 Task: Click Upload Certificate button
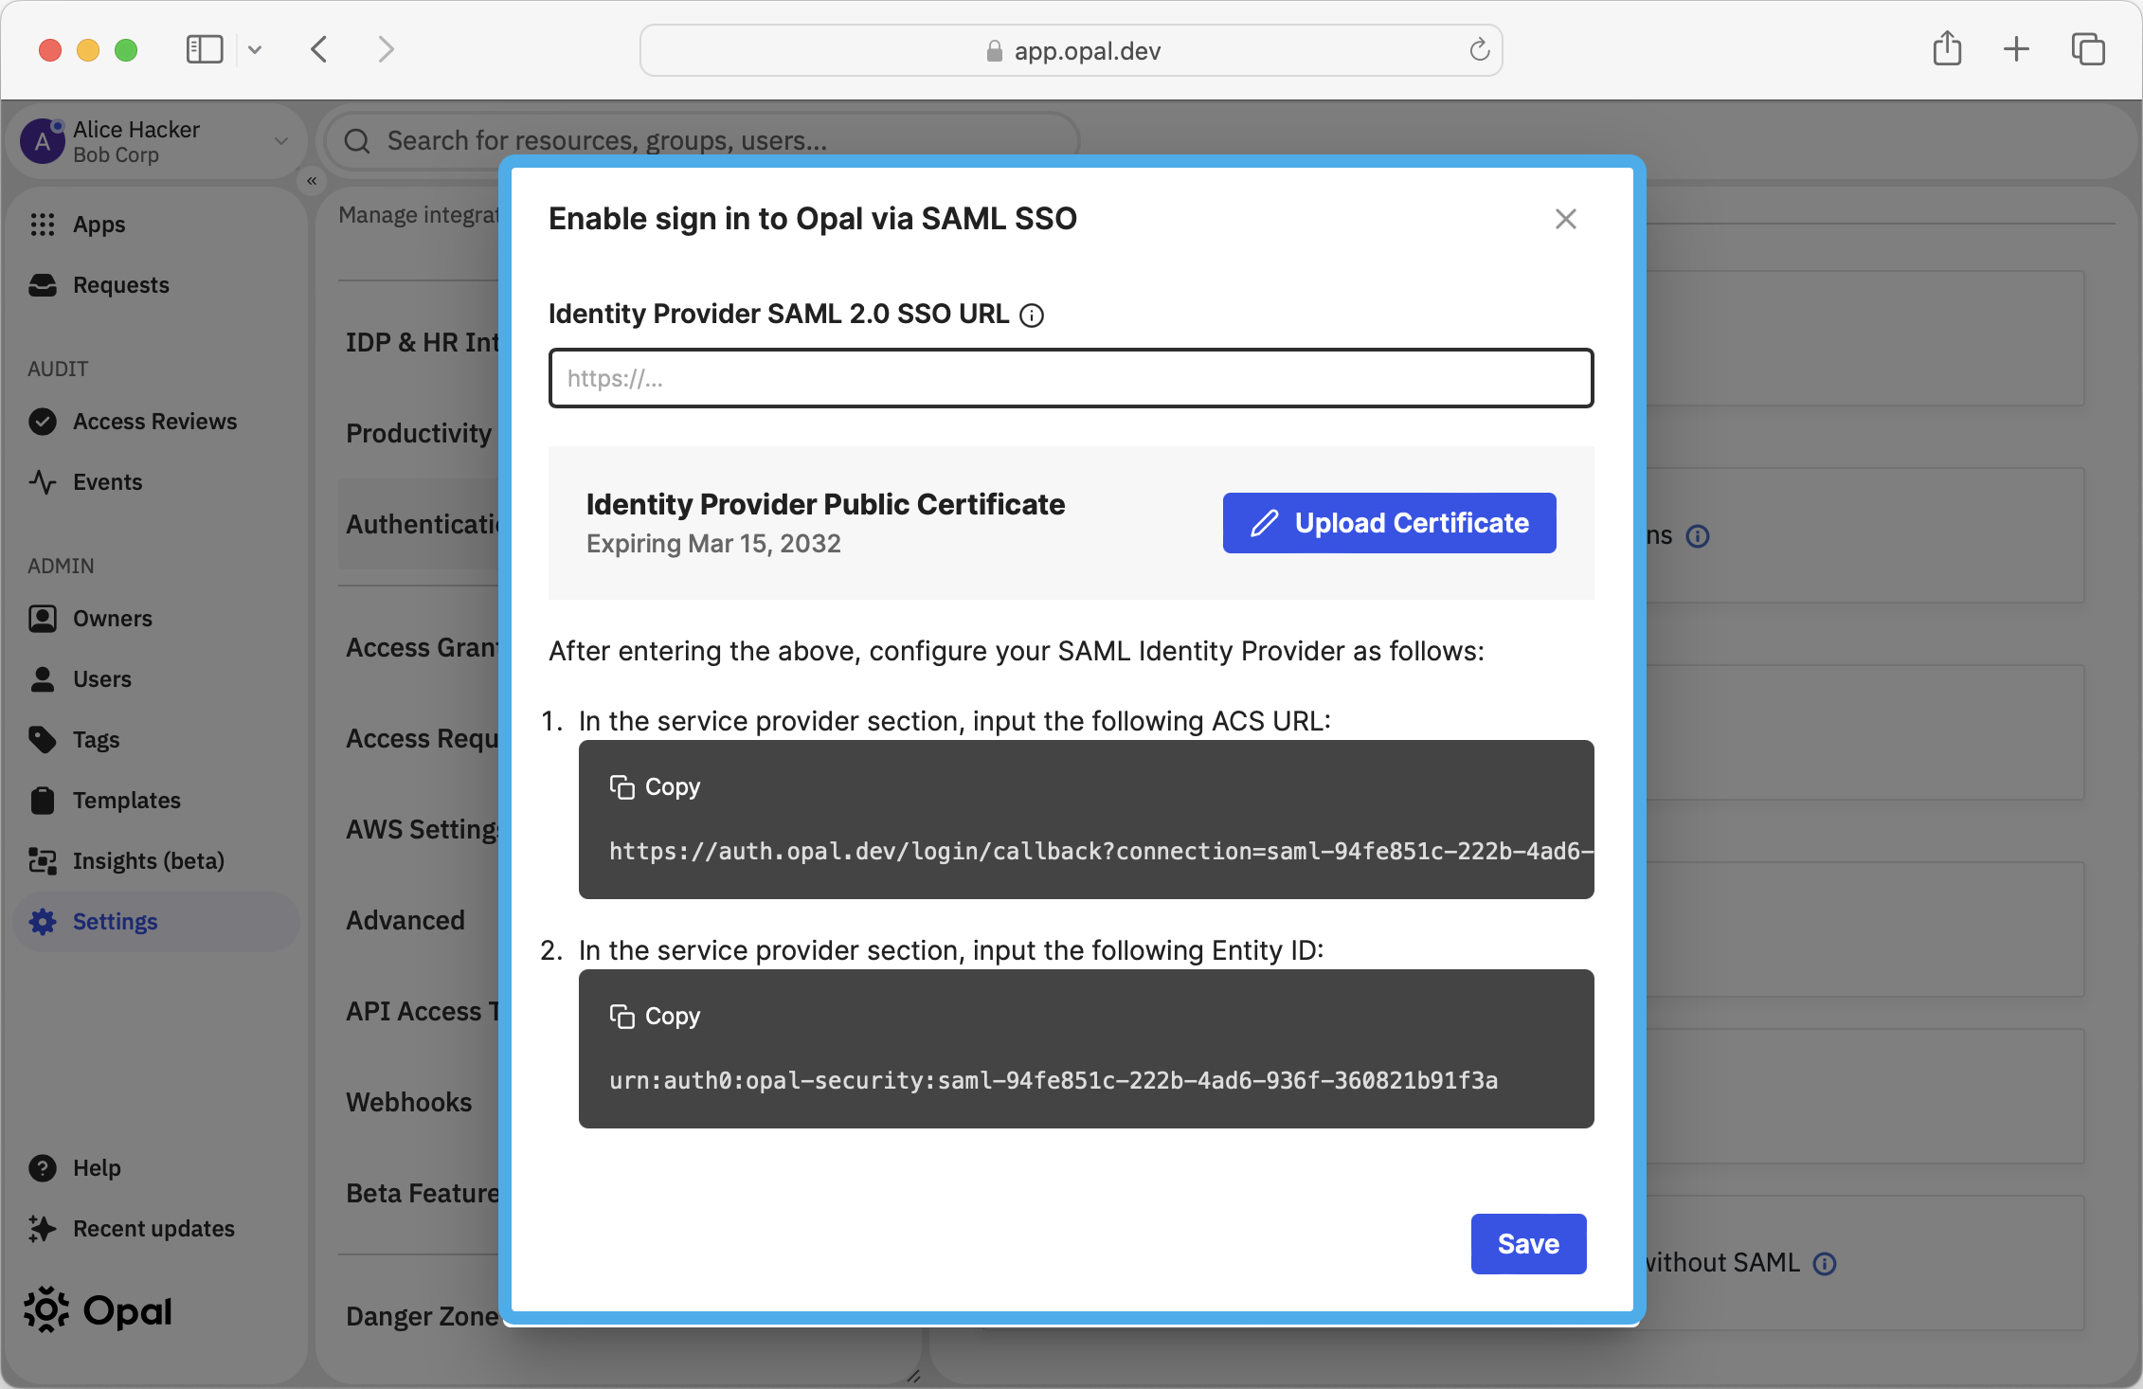(1389, 523)
